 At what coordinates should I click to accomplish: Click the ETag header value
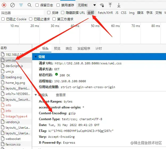(81, 131)
